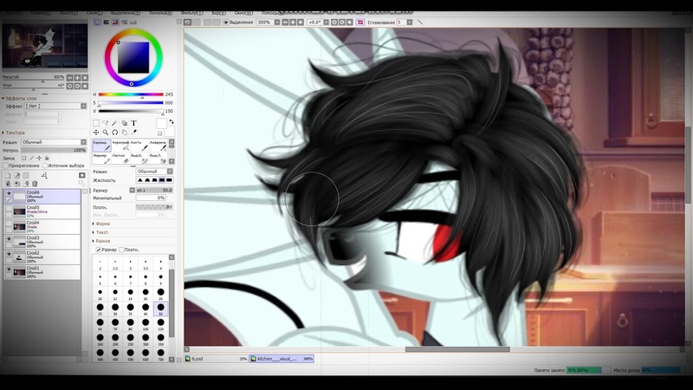Select brush size 100 preset
The height and width of the screenshot is (390, 693).
(146, 322)
